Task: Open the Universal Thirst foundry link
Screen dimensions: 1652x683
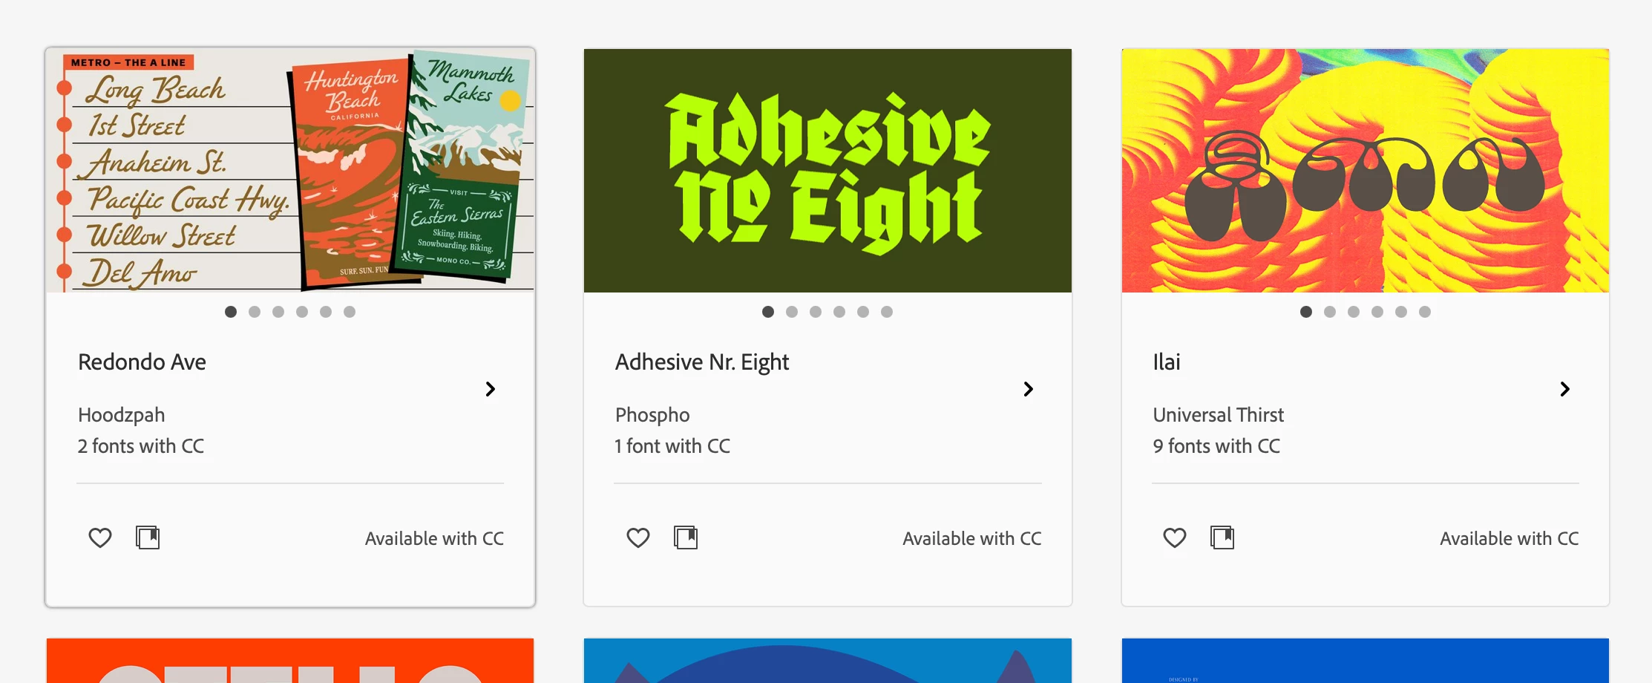Action: click(1218, 415)
